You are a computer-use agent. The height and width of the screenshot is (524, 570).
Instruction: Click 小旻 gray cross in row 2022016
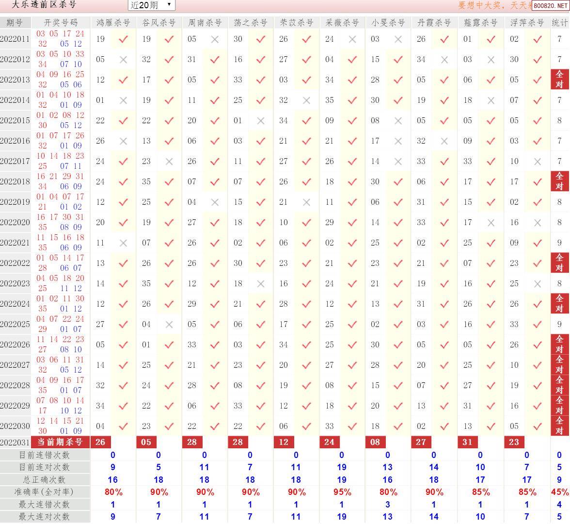click(398, 141)
